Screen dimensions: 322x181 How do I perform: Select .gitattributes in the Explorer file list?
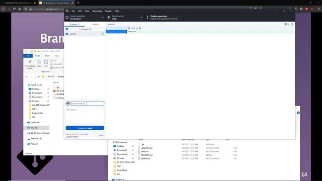coord(147,148)
